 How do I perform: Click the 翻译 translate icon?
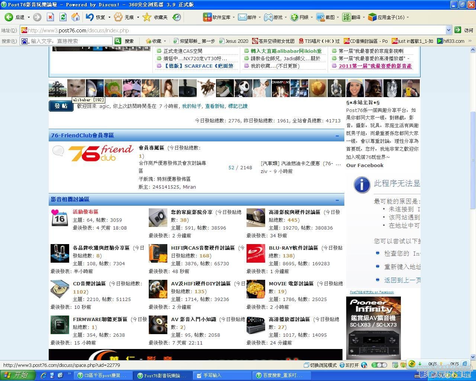tap(346, 17)
